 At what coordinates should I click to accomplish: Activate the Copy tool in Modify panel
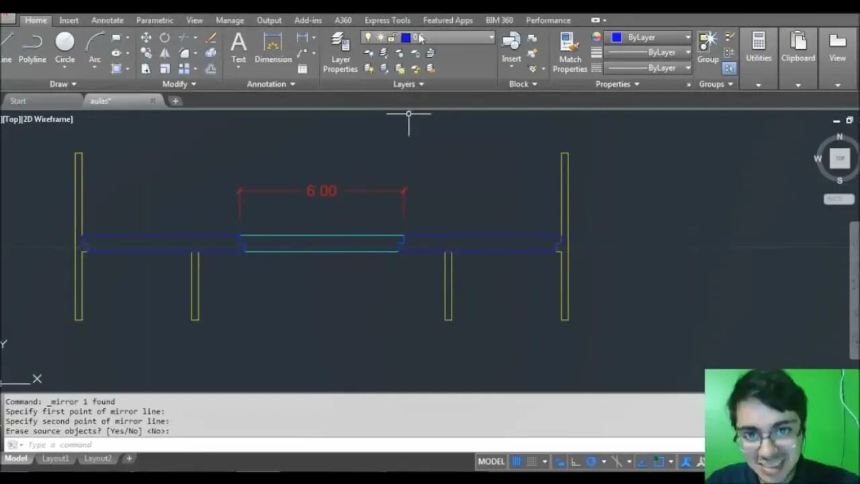(x=146, y=53)
